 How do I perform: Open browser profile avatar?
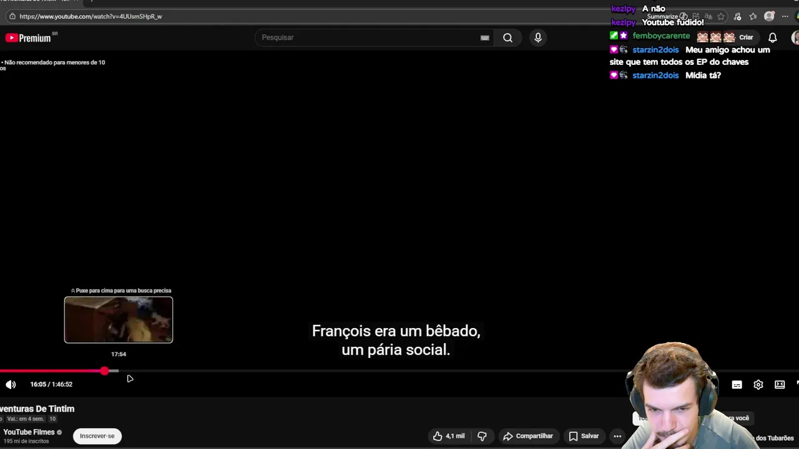coord(769,16)
